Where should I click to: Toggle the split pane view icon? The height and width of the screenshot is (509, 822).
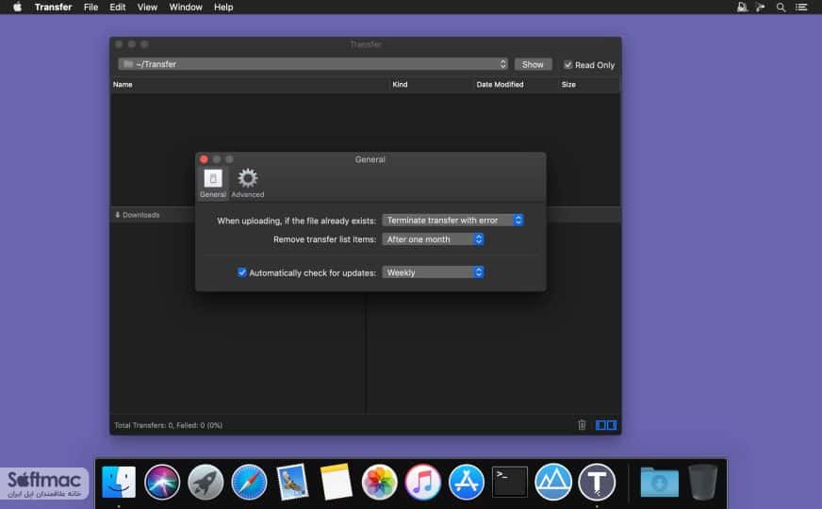[606, 424]
